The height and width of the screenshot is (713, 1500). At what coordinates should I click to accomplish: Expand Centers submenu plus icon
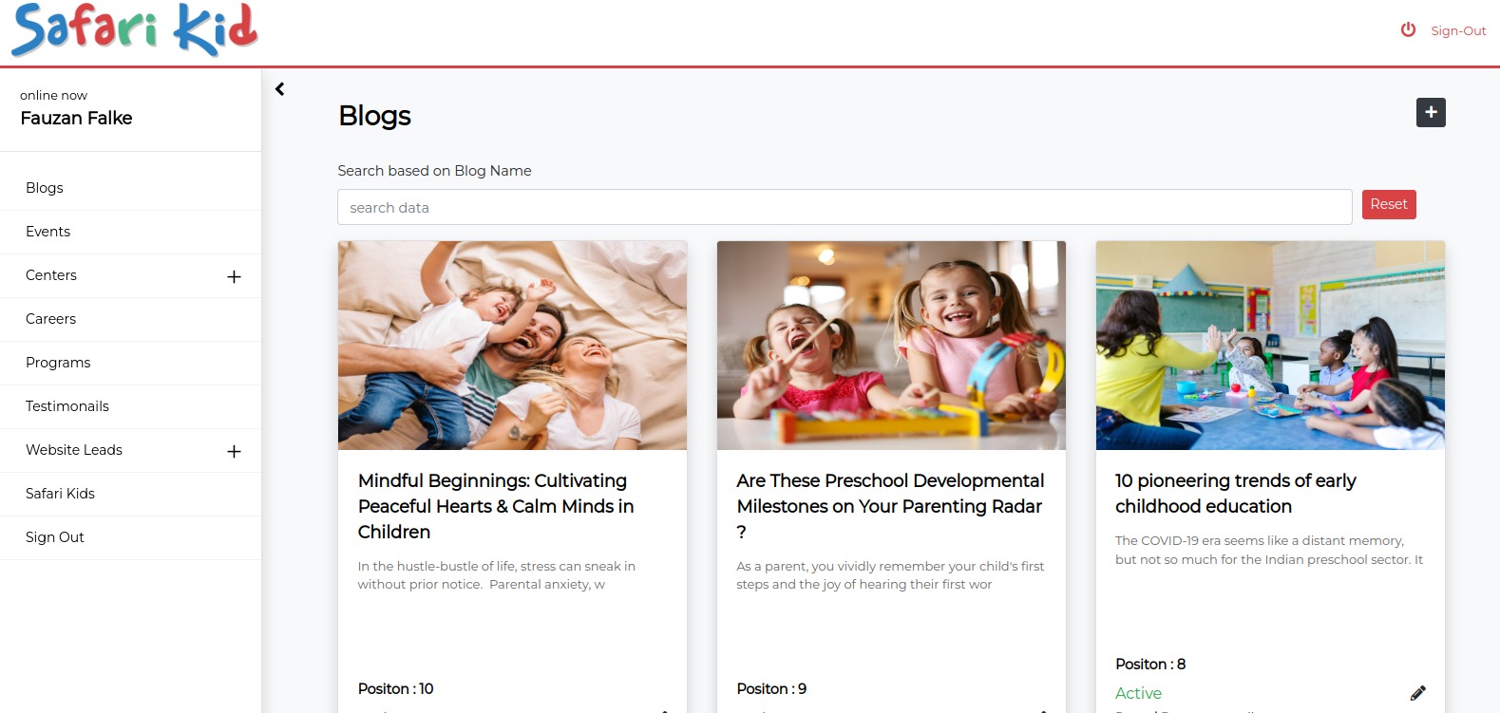[x=234, y=276]
